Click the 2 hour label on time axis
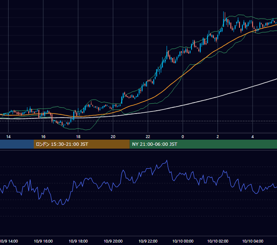 click(218, 137)
